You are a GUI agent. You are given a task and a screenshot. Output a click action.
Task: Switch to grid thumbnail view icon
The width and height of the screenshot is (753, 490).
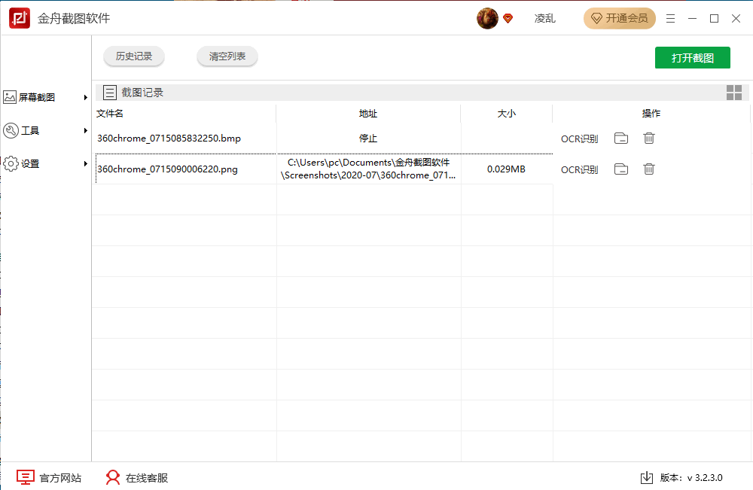[733, 92]
